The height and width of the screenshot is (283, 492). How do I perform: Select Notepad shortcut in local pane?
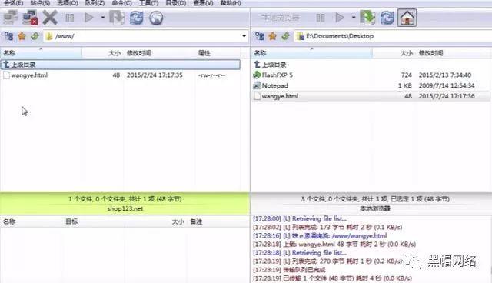[x=371, y=85]
